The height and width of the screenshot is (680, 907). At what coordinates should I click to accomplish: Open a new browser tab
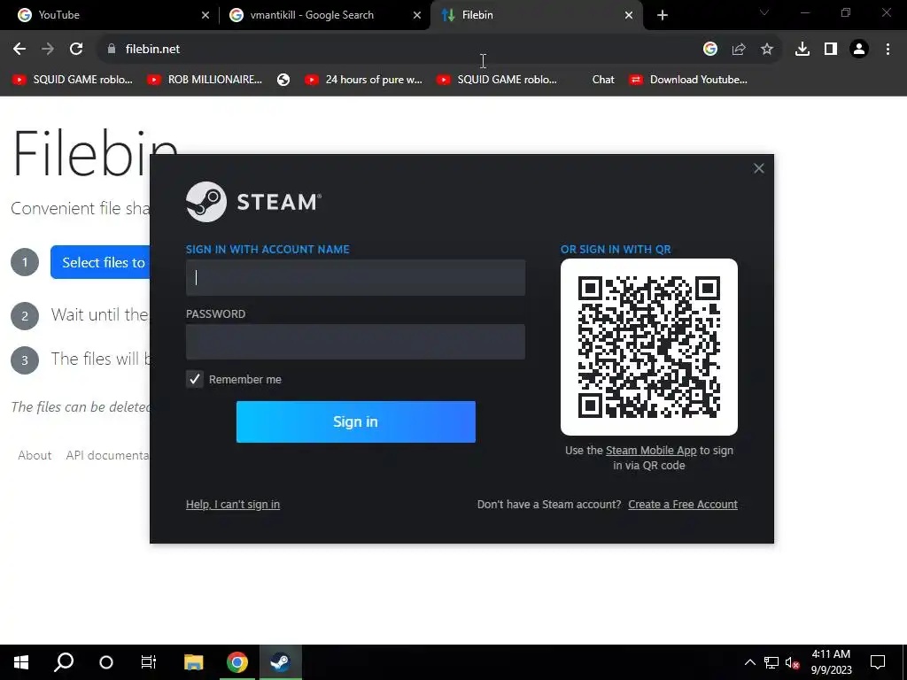click(x=663, y=15)
